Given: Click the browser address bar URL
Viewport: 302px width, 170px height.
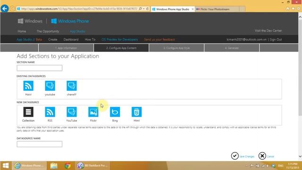Looking at the screenshot, I should coord(79,9).
